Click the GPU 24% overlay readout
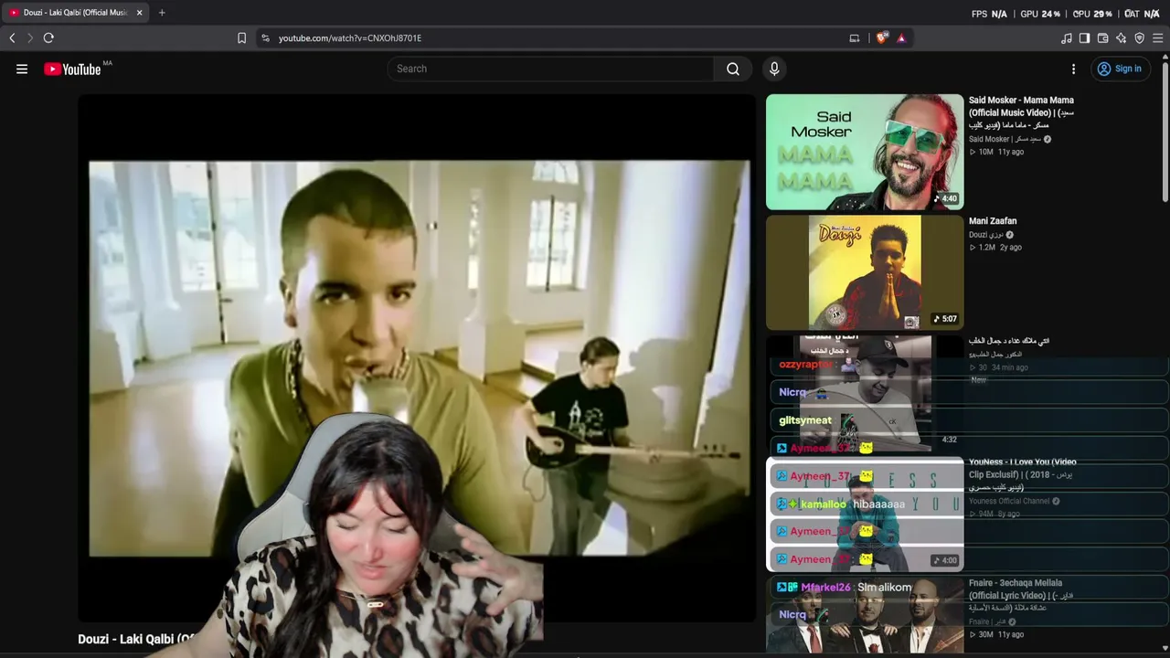The height and width of the screenshot is (658, 1170). (x=1040, y=14)
